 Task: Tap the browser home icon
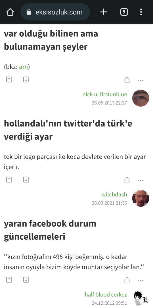tap(10, 12)
